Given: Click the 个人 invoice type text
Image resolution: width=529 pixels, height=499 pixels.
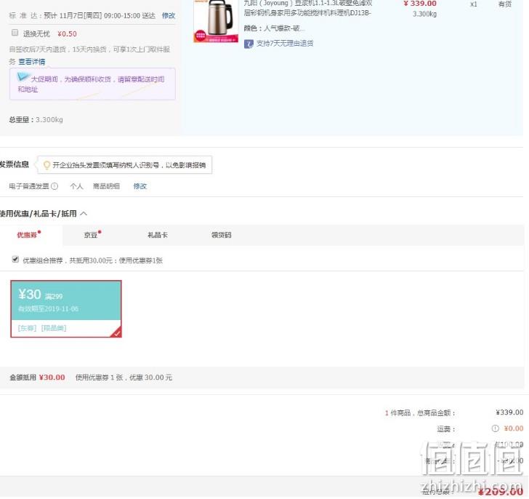Looking at the screenshot, I should (x=76, y=186).
